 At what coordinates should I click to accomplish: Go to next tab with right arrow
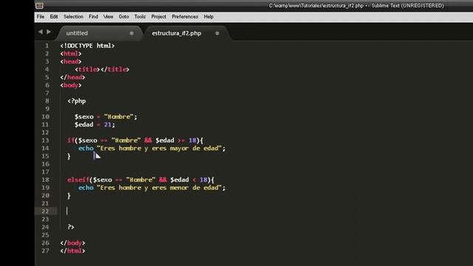click(x=49, y=32)
